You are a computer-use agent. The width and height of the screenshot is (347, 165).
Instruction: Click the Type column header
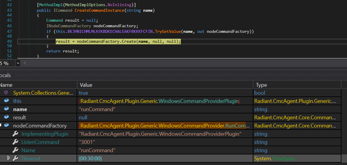point(261,85)
